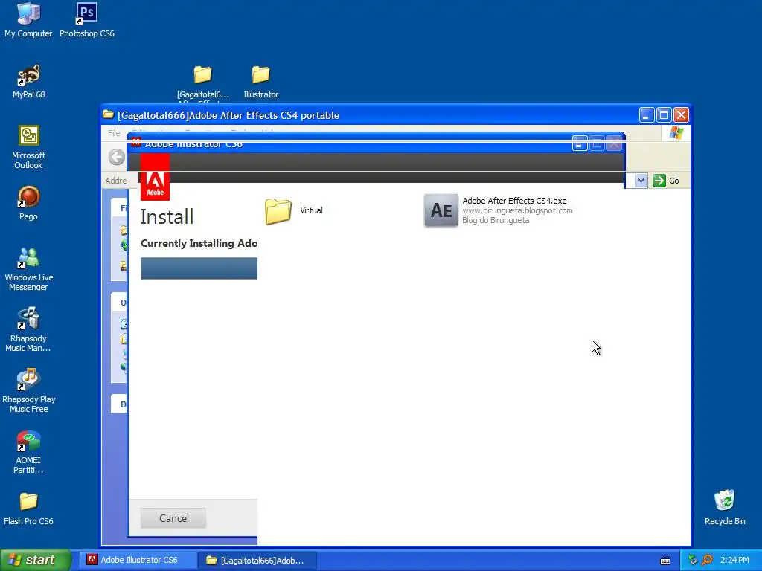Click the Install heading text
The image size is (762, 571).
pyautogui.click(x=167, y=216)
